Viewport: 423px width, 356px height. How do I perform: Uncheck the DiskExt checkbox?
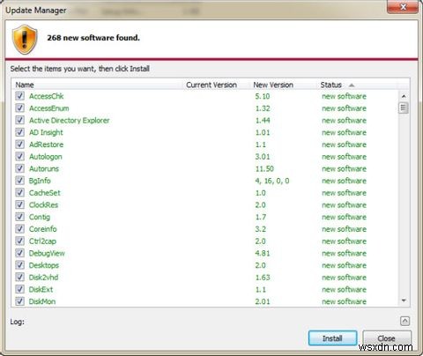point(19,289)
